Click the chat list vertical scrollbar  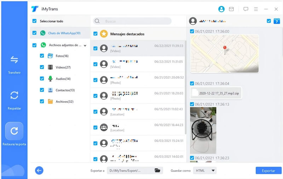[x=185, y=87]
